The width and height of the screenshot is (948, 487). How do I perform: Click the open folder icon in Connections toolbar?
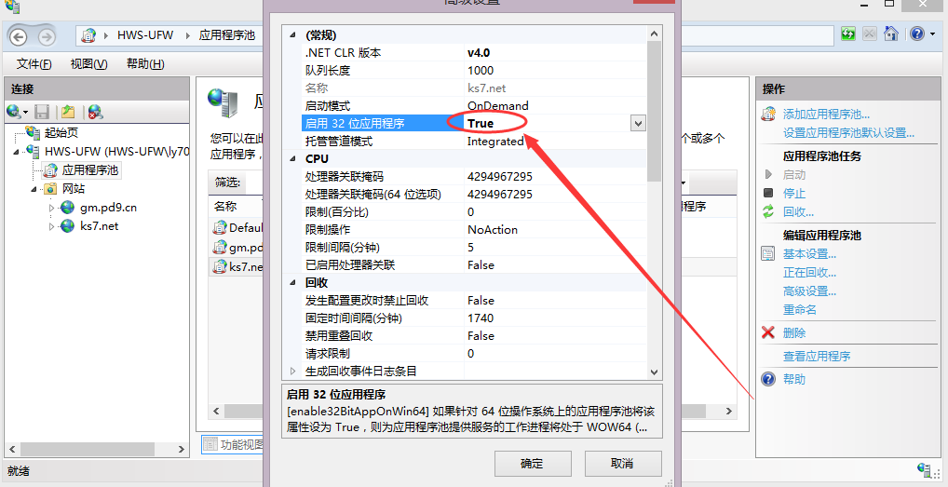pyautogui.click(x=68, y=112)
